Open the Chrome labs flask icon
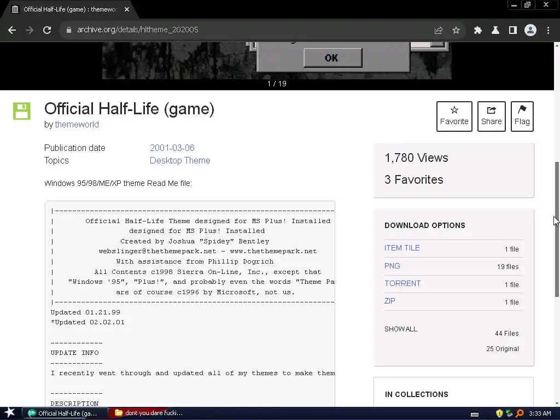The height and width of the screenshot is (420, 560). [495, 31]
